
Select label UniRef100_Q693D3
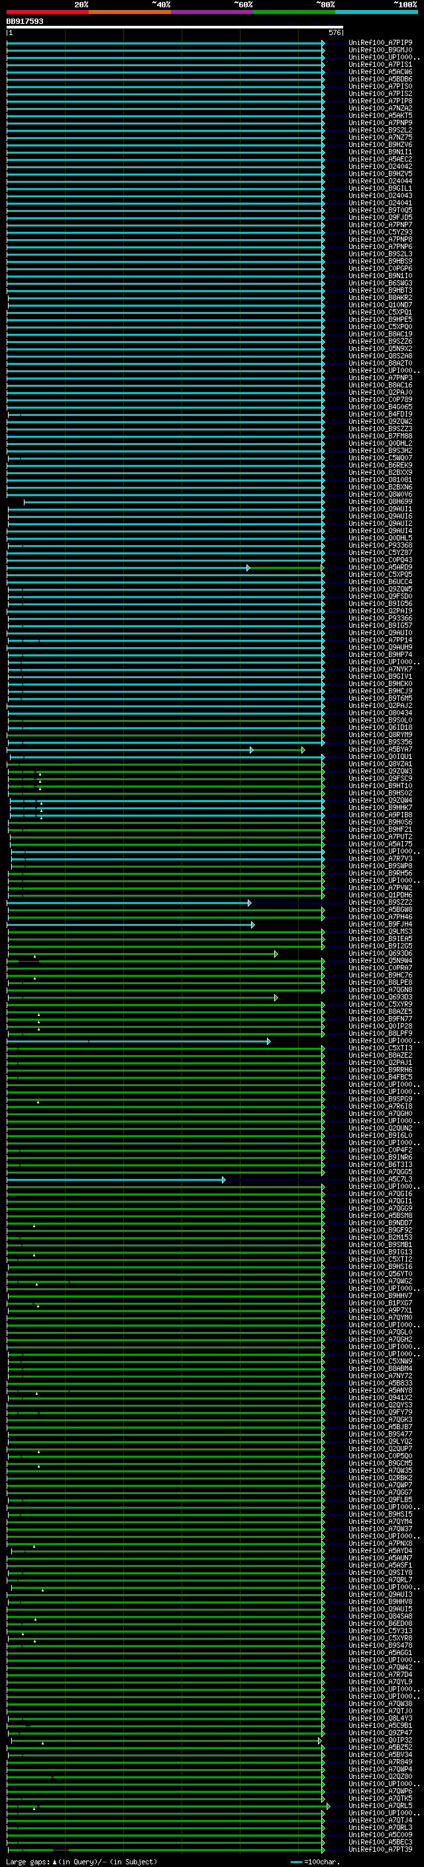coord(380,997)
